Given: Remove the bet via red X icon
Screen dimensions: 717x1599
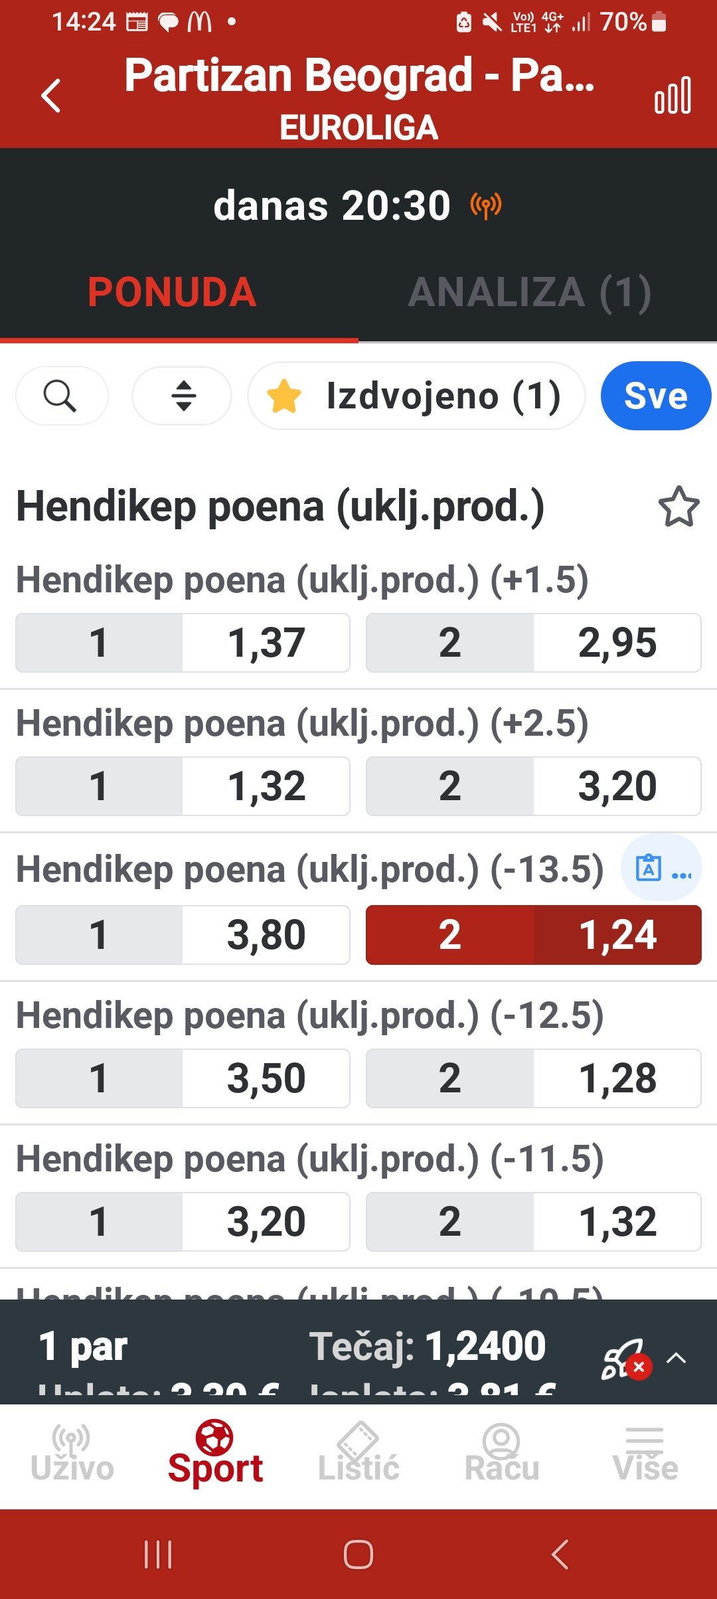Looking at the screenshot, I should click(639, 1367).
